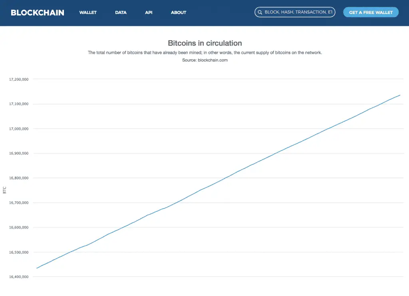The image size is (409, 296).
Task: Click the Source: blockchain.com text
Action: (204, 60)
